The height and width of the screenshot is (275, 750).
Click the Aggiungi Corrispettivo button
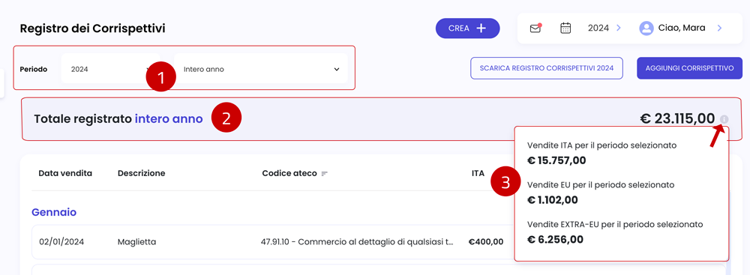(689, 68)
